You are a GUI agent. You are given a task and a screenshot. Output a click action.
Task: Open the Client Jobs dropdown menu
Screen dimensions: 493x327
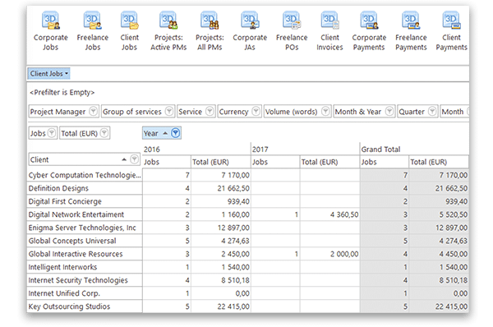(x=48, y=74)
